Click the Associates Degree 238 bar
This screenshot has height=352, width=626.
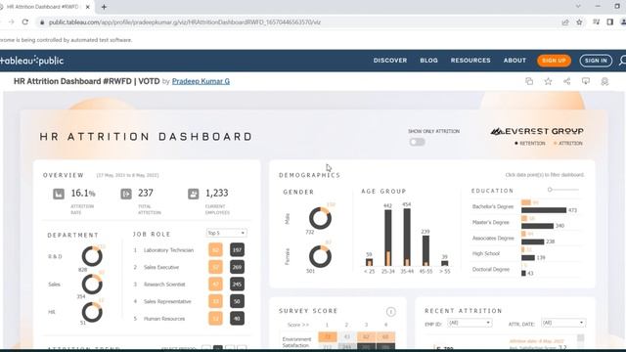pyautogui.click(x=532, y=242)
